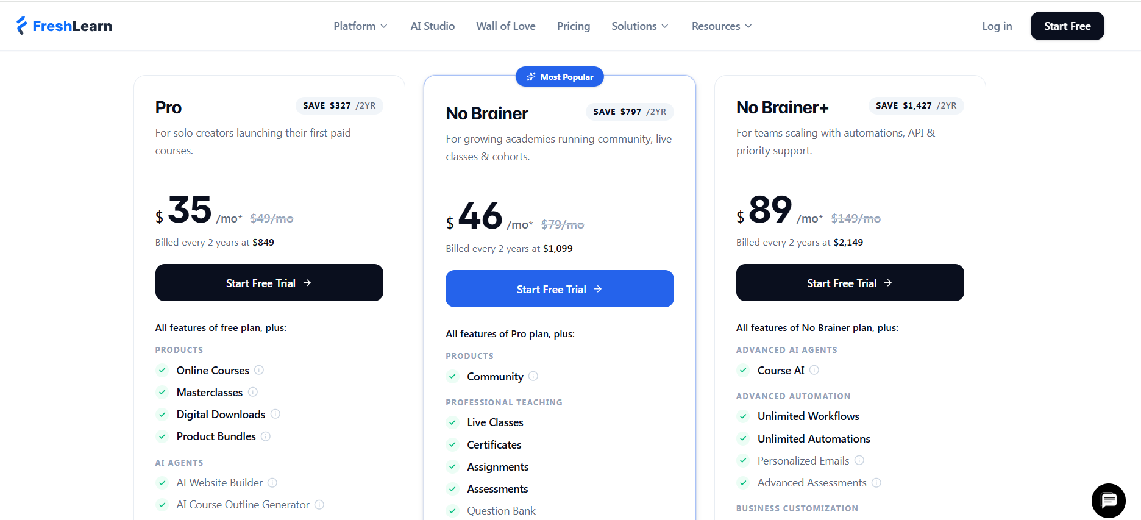
Task: Click the Live Classes feature text
Action: click(495, 422)
